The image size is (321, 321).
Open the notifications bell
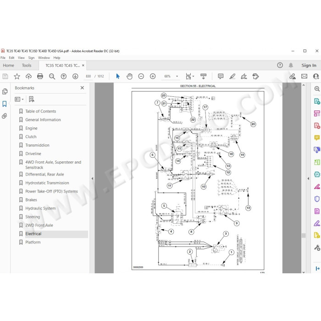pyautogui.click(x=291, y=65)
